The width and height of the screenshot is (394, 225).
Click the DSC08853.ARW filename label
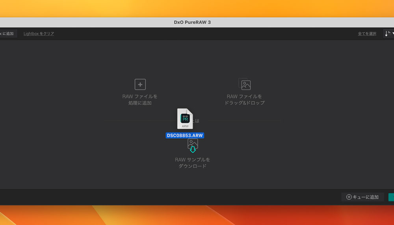(185, 135)
